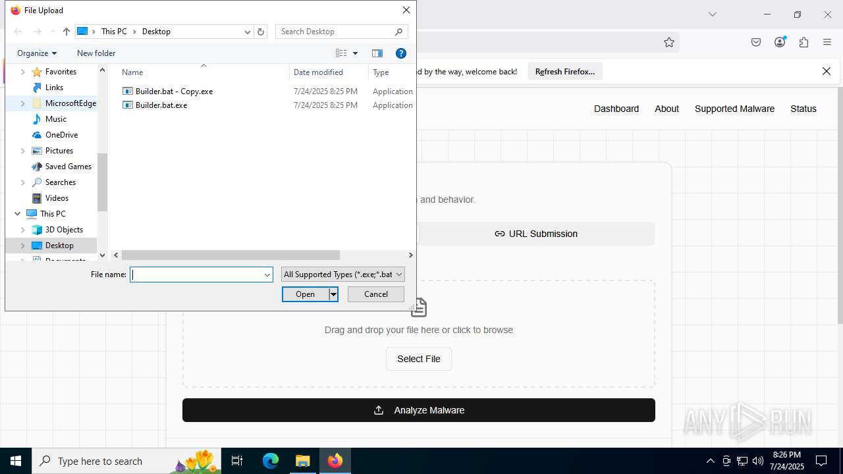Open the Saved Games folder
The image size is (843, 474).
tap(68, 167)
